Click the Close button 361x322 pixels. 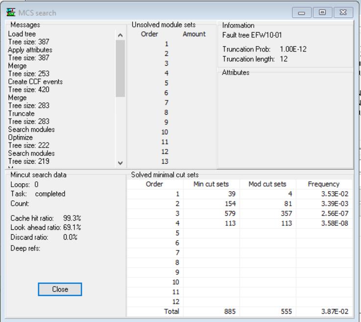tap(60, 289)
